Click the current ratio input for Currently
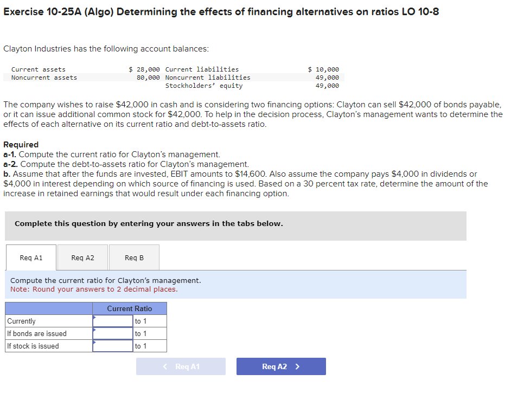Screen dimensions: 511x419 click(x=112, y=321)
